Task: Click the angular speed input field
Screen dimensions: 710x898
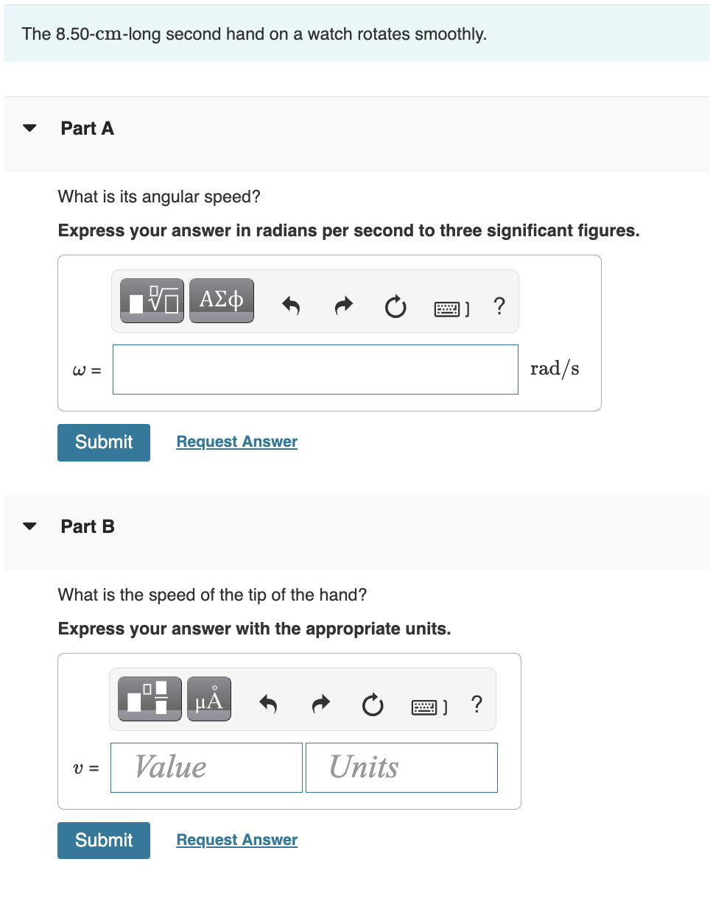Action: pos(315,370)
